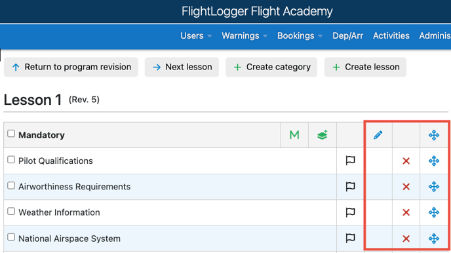Click the Mandatory category label
Image resolution: width=451 pixels, height=253 pixels.
coord(41,135)
